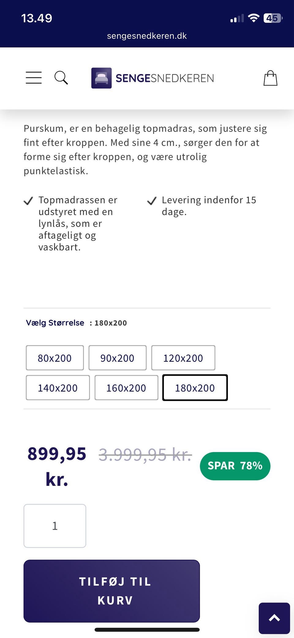Select the 80x200 size option
The image size is (294, 638).
pos(55,358)
